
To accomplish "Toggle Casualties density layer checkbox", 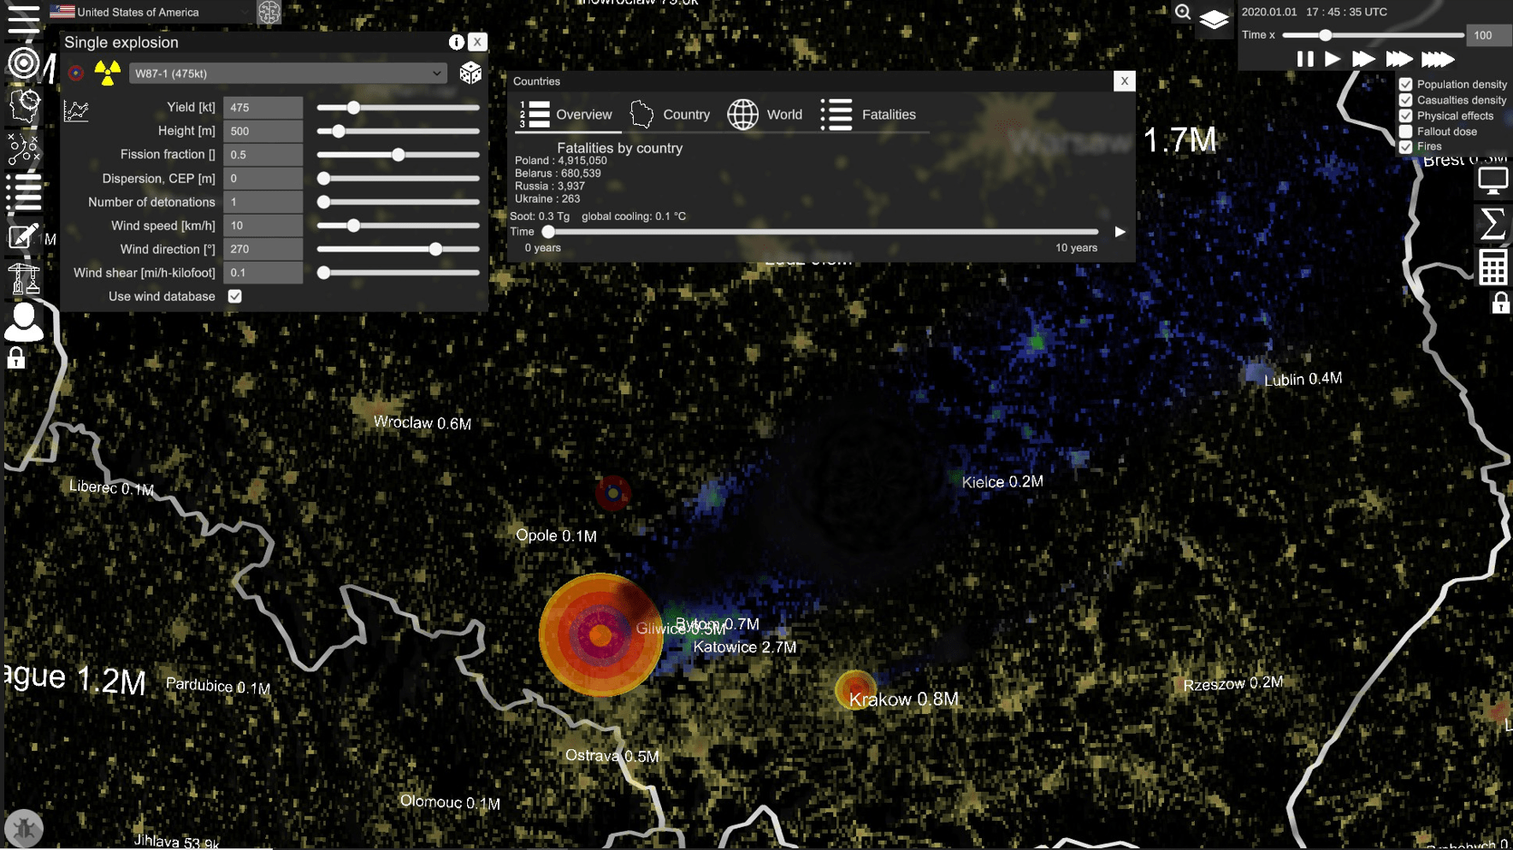I will pyautogui.click(x=1406, y=100).
